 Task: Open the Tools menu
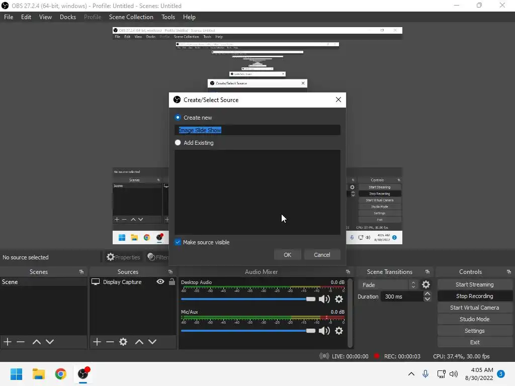coord(168,17)
